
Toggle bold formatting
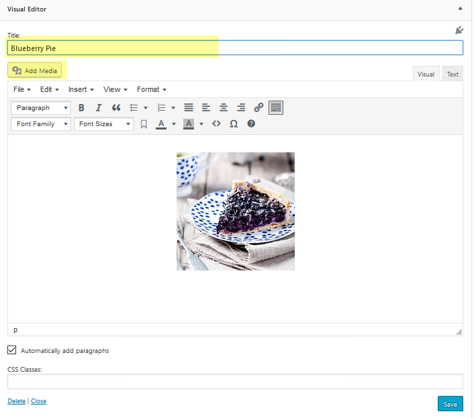tap(81, 108)
